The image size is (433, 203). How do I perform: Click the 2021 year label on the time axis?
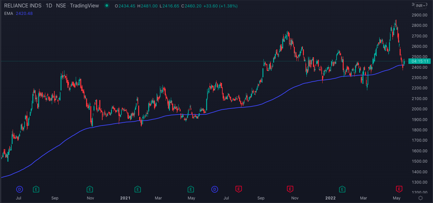[x=125, y=198]
